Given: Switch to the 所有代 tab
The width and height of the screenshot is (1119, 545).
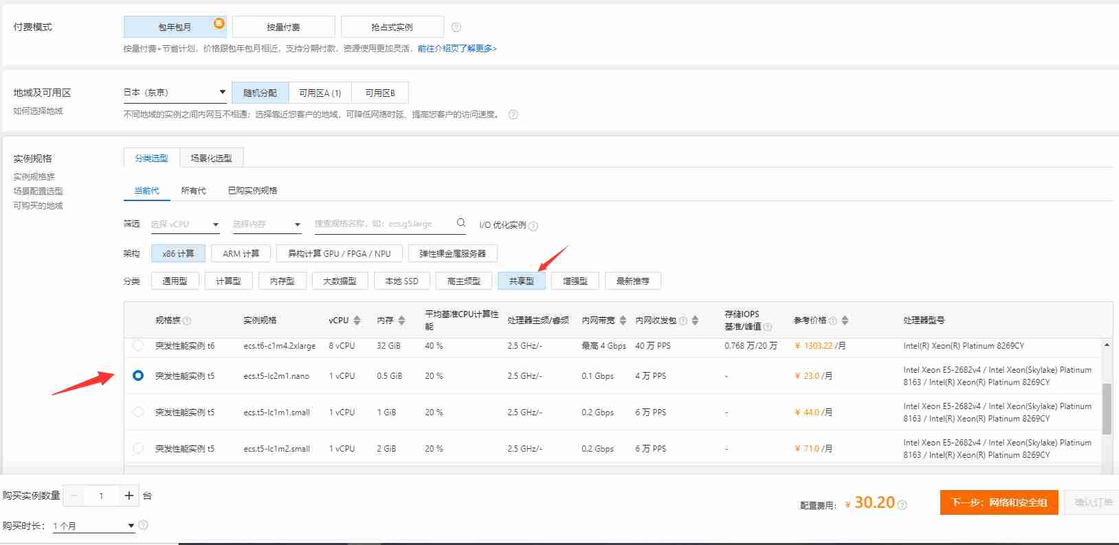Looking at the screenshot, I should (x=193, y=191).
